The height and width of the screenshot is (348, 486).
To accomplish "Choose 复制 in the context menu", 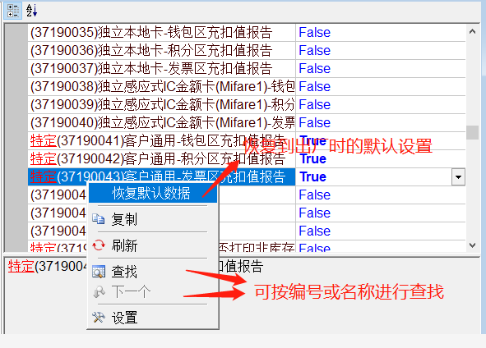I will 124,219.
